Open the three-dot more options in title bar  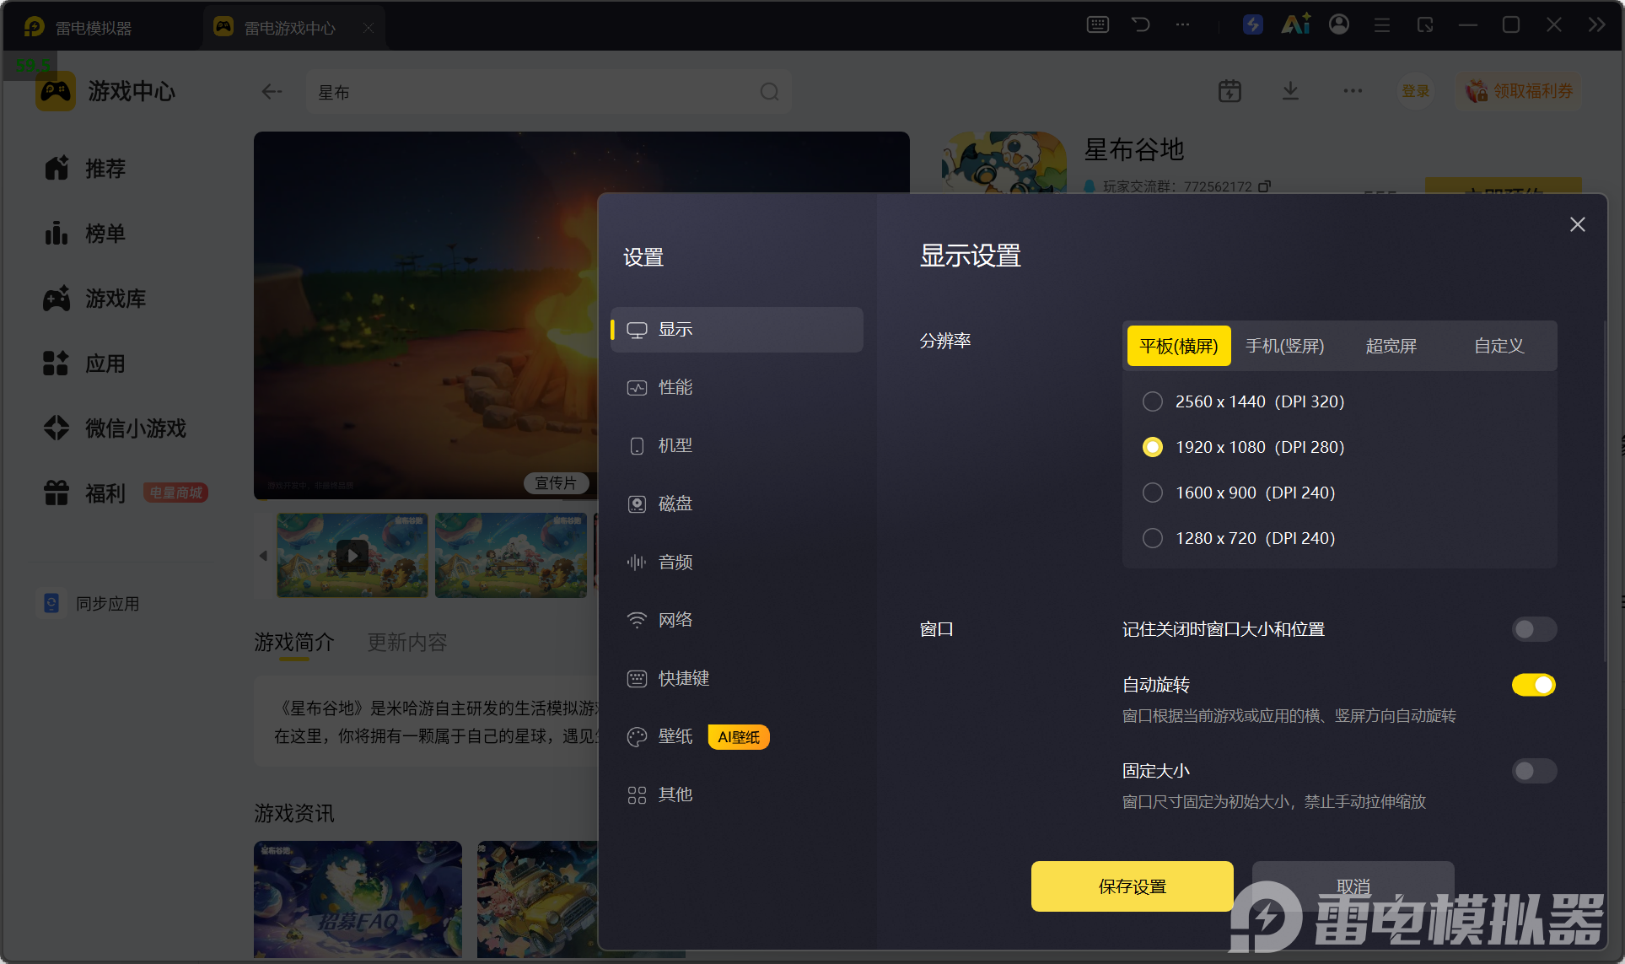(1183, 24)
